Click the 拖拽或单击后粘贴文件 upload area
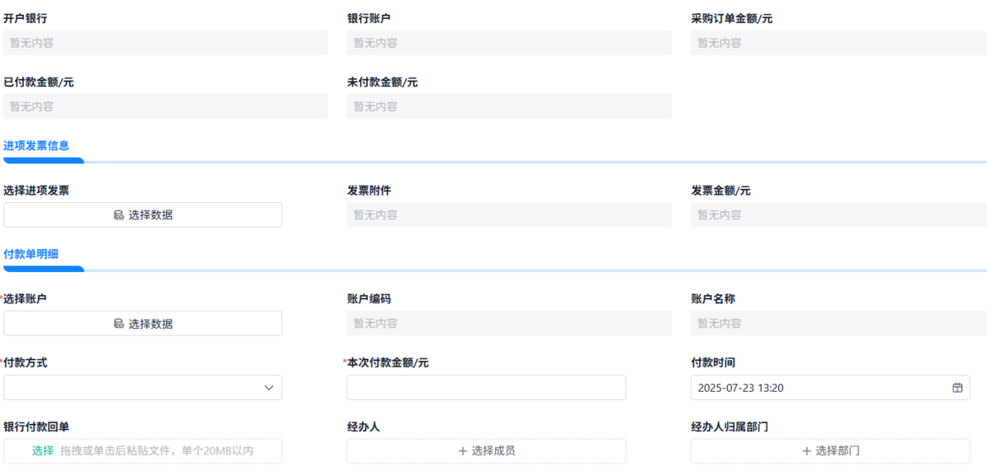The width and height of the screenshot is (987, 470). pos(156,451)
